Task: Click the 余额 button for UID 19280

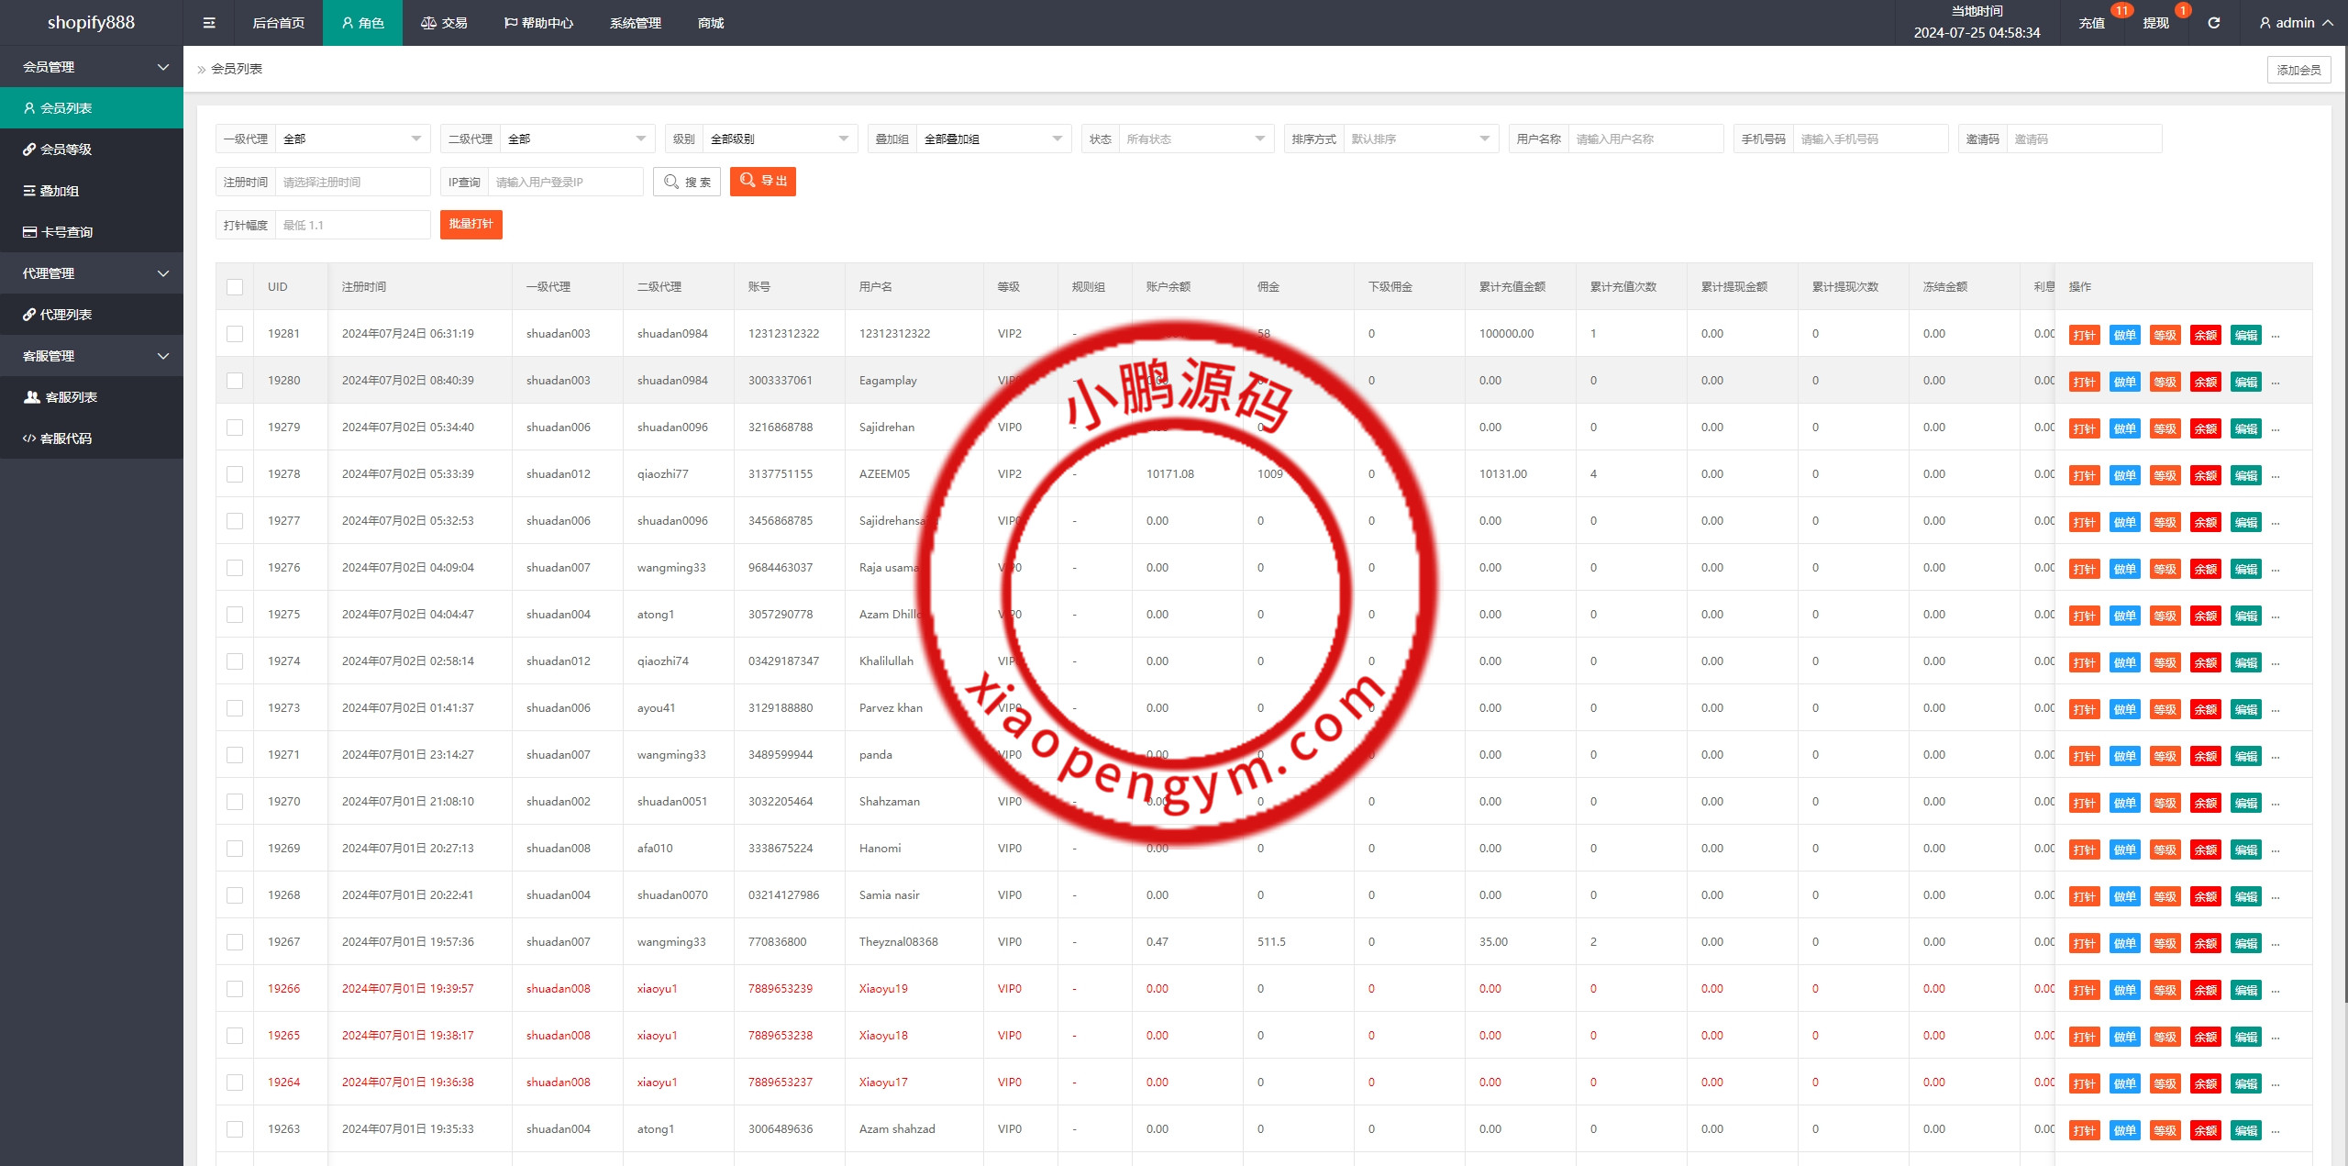Action: (2205, 382)
